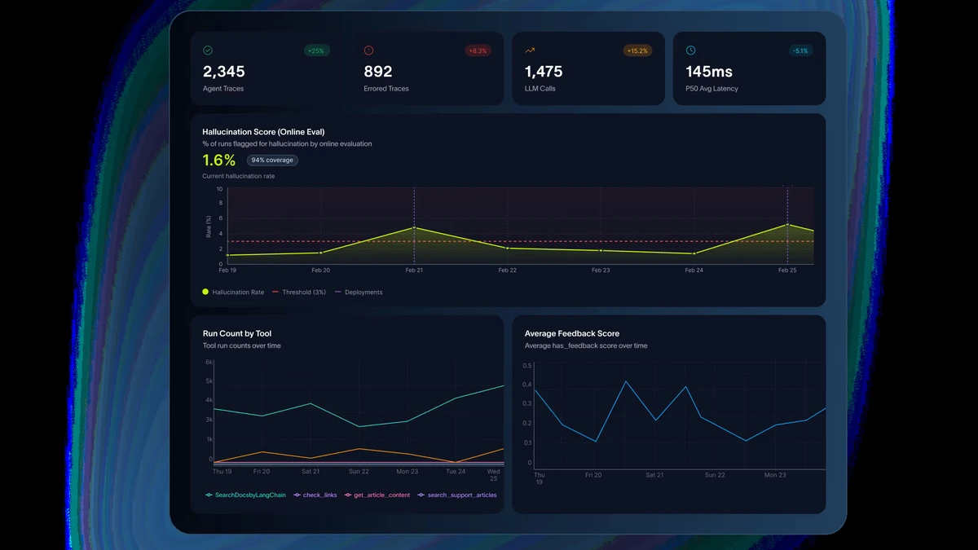978x550 pixels.
Task: Click the 145ms latency value
Action: (710, 72)
